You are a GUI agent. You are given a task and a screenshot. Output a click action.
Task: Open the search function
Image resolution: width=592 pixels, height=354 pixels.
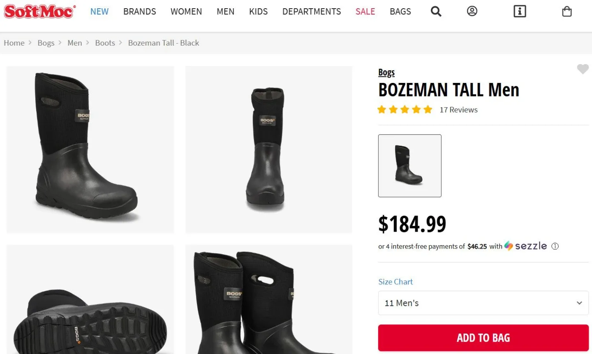pyautogui.click(x=436, y=11)
